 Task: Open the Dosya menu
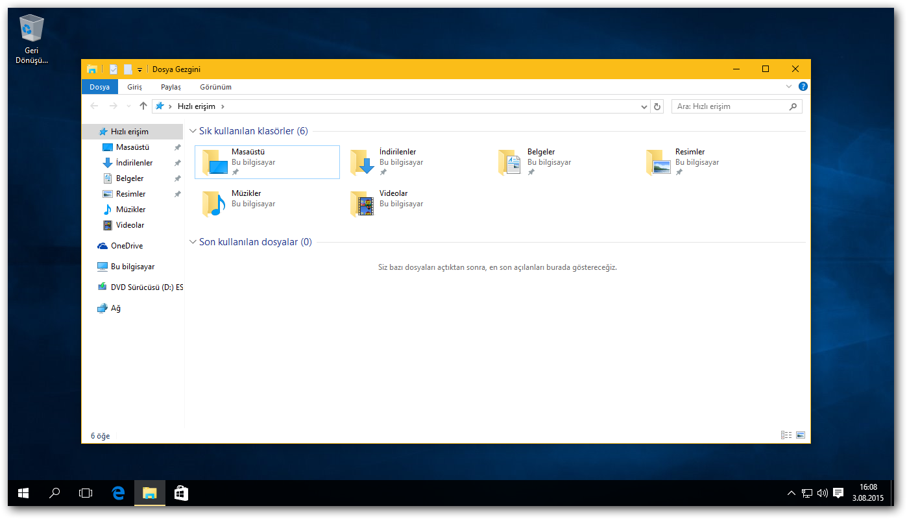pos(99,86)
